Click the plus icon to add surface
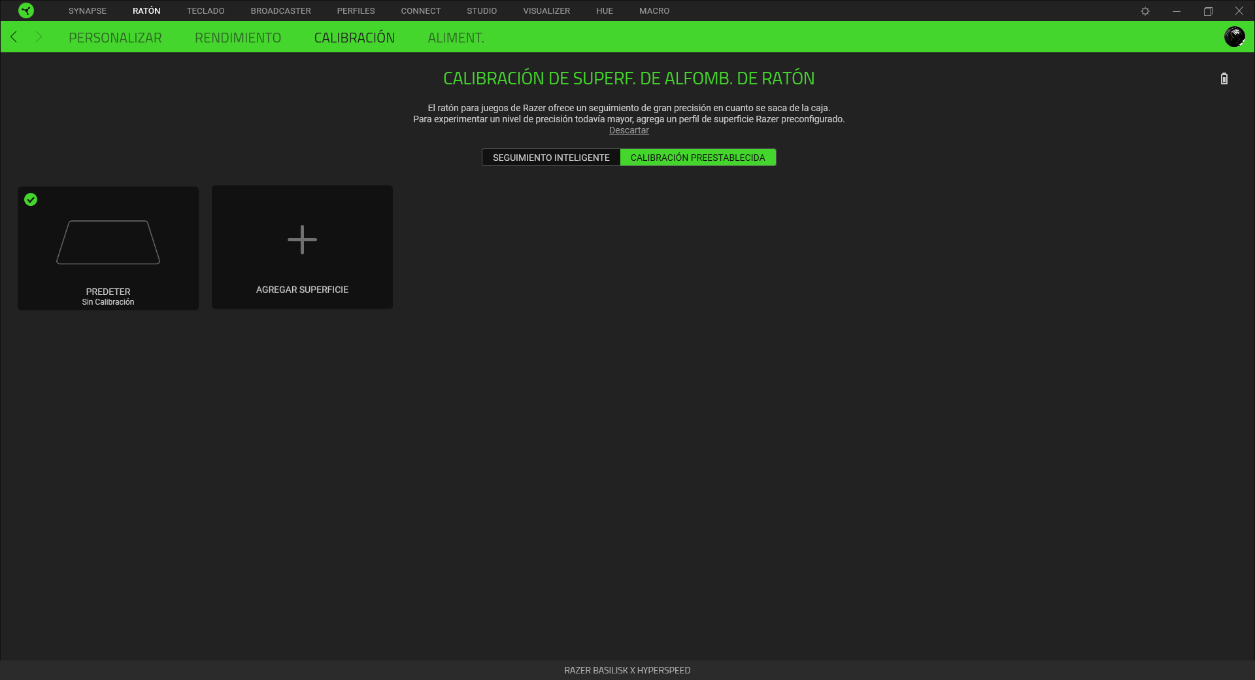The height and width of the screenshot is (680, 1255). click(x=302, y=240)
